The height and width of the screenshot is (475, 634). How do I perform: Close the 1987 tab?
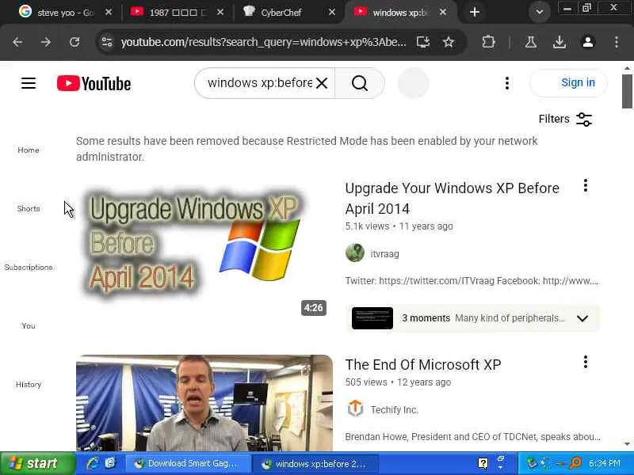[x=220, y=13]
